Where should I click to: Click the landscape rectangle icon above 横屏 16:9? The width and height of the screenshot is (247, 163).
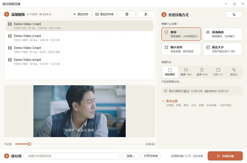tap(186, 70)
